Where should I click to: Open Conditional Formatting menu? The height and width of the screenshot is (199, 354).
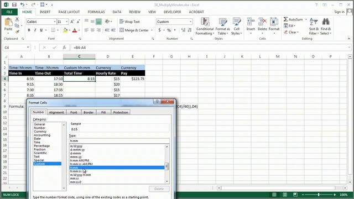[205, 26]
